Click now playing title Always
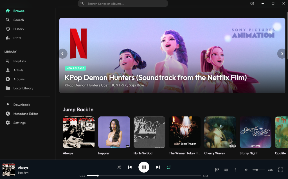Viewport: 288px width, 179px height. (x=23, y=168)
